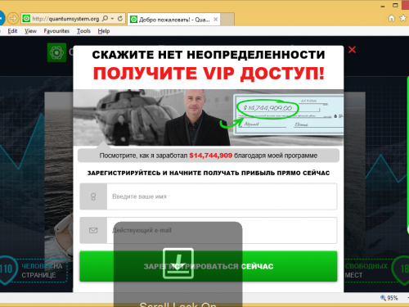This screenshot has height=307, width=409.
Task: Click the Home icon
Action: click(392, 18)
